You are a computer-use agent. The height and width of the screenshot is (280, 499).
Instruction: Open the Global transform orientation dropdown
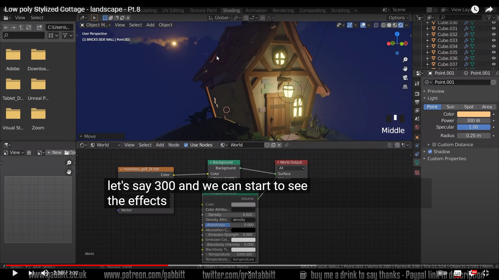pos(220,18)
